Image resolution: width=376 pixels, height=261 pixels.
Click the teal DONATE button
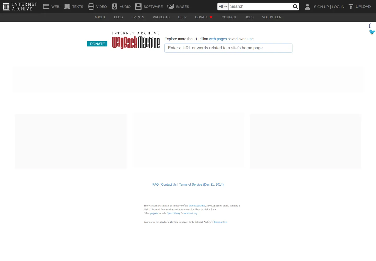(x=97, y=44)
